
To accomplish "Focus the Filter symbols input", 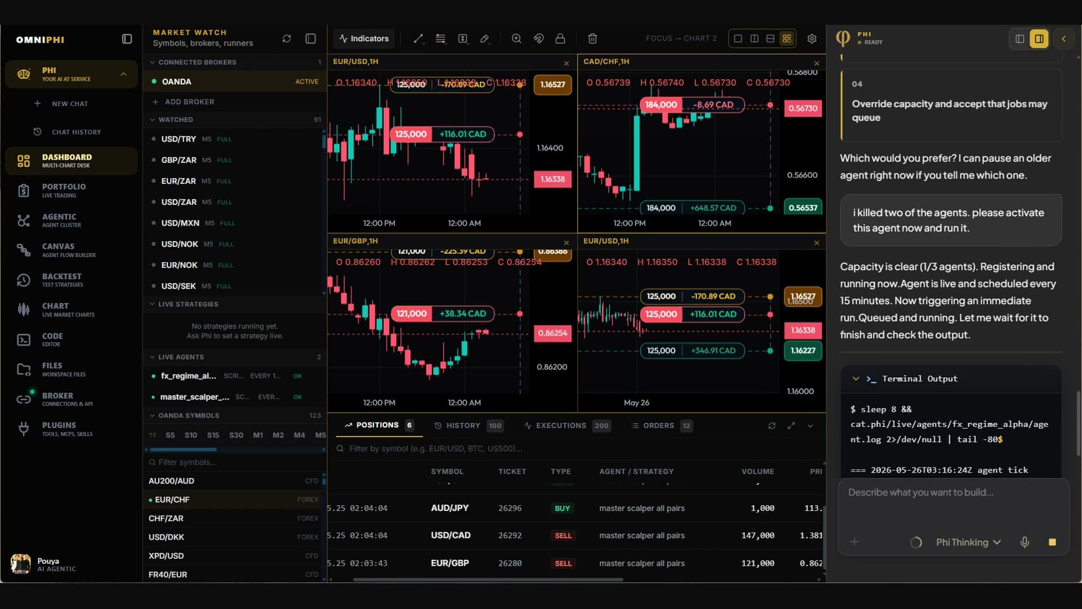I will 234,462.
